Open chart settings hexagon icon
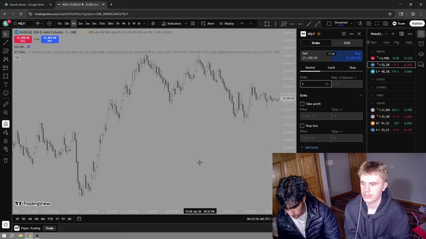Screen dimensions: 426x239 (x=369, y=24)
